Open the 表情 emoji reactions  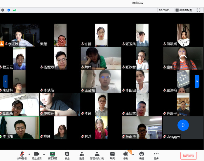coord(142,154)
